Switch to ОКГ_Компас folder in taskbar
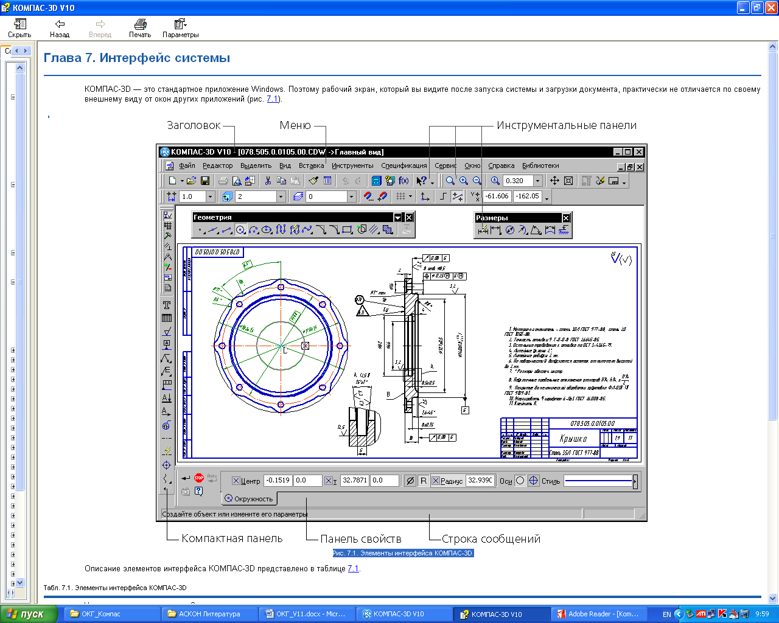The height and width of the screenshot is (623, 779). click(111, 614)
